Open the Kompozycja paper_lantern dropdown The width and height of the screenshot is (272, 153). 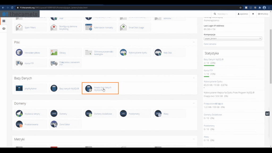pyautogui.click(x=233, y=39)
